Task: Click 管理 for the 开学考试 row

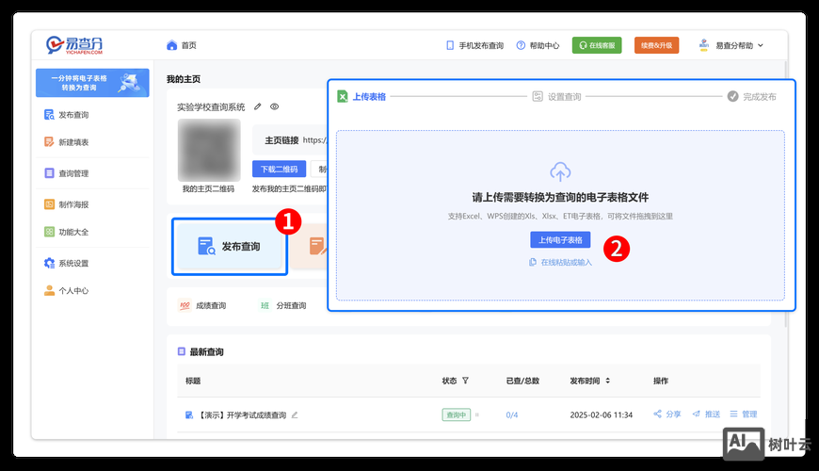Action: (744, 414)
